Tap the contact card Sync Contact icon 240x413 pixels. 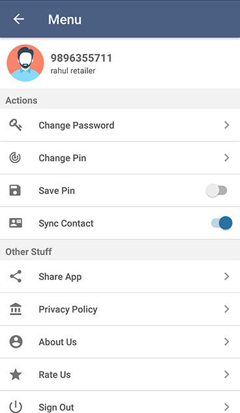[16, 223]
